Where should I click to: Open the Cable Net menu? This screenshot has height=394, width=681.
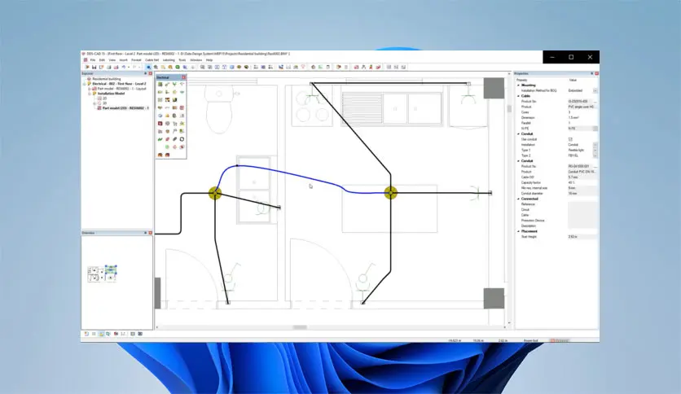[152, 60]
